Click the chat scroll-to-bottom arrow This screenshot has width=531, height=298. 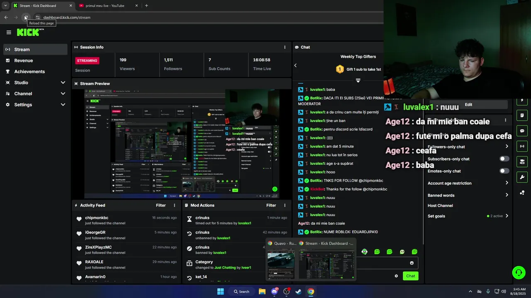point(358,80)
